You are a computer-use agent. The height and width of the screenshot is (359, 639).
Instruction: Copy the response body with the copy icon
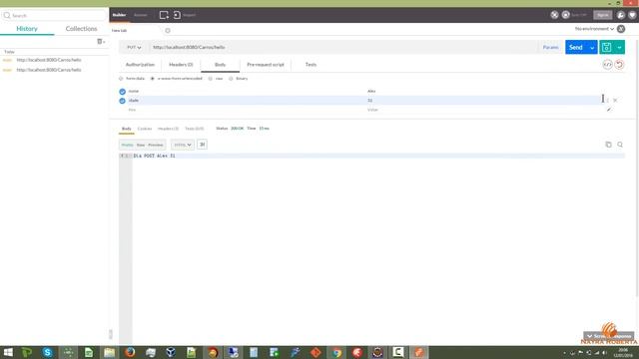608,145
